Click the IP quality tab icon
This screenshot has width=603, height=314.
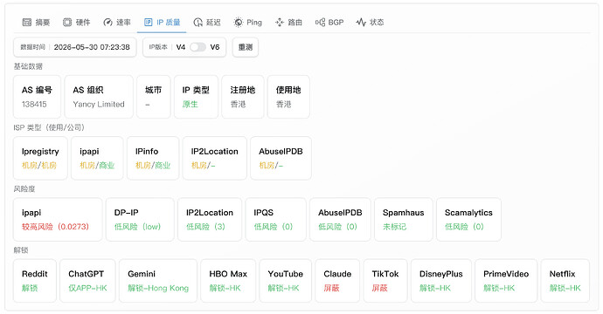click(148, 23)
